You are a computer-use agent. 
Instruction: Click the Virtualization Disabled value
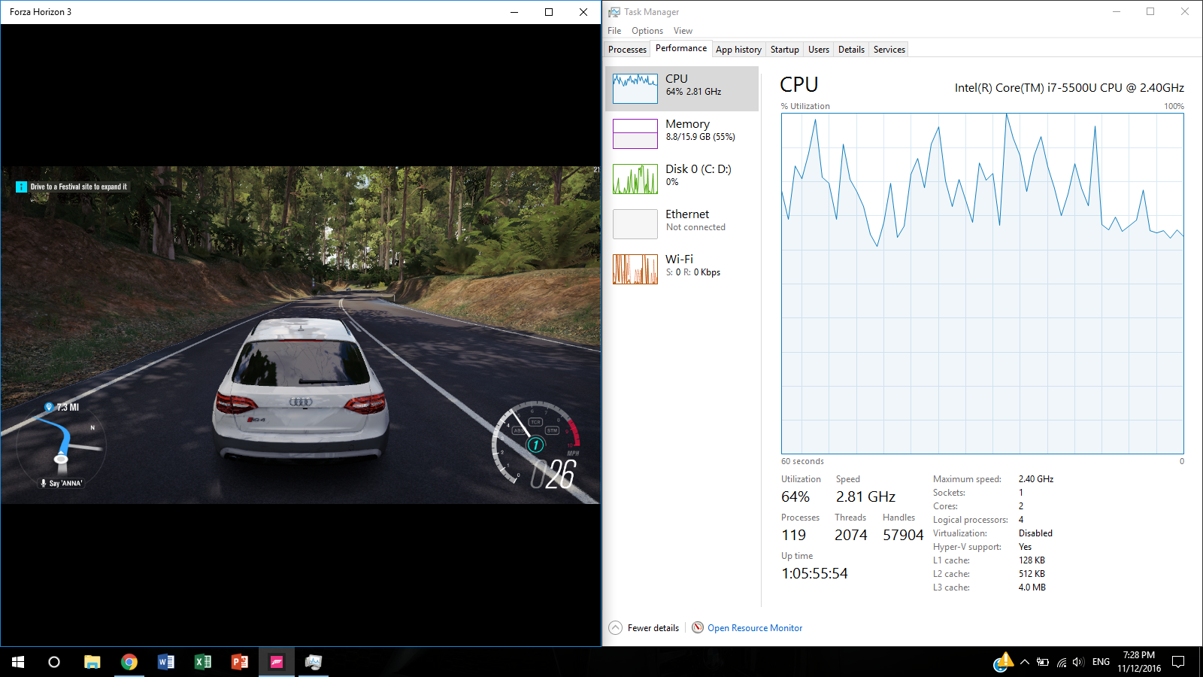(x=1035, y=533)
